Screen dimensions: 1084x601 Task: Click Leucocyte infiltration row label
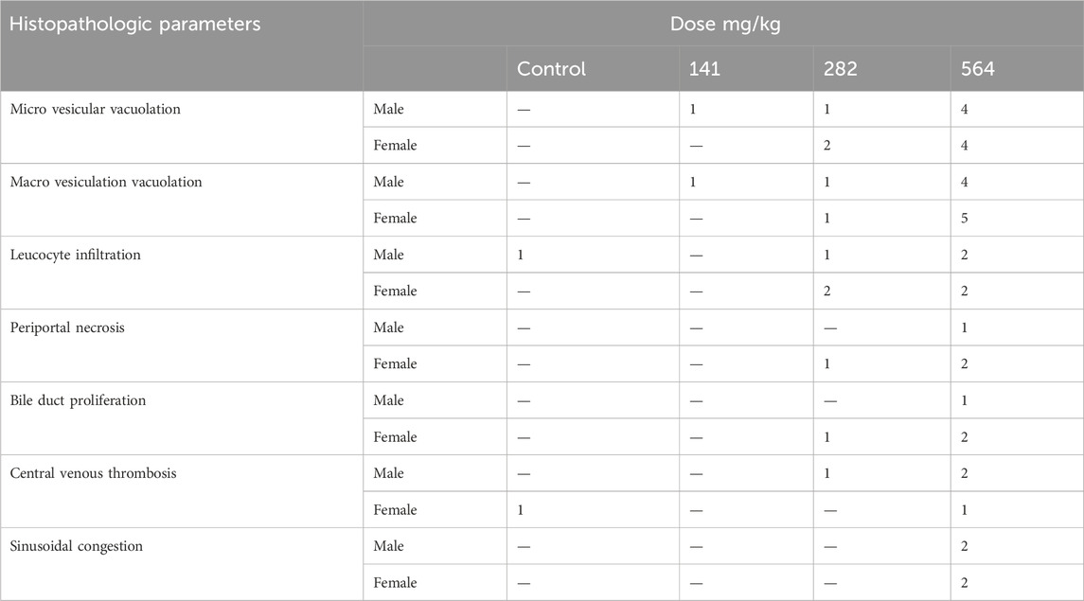(76, 255)
